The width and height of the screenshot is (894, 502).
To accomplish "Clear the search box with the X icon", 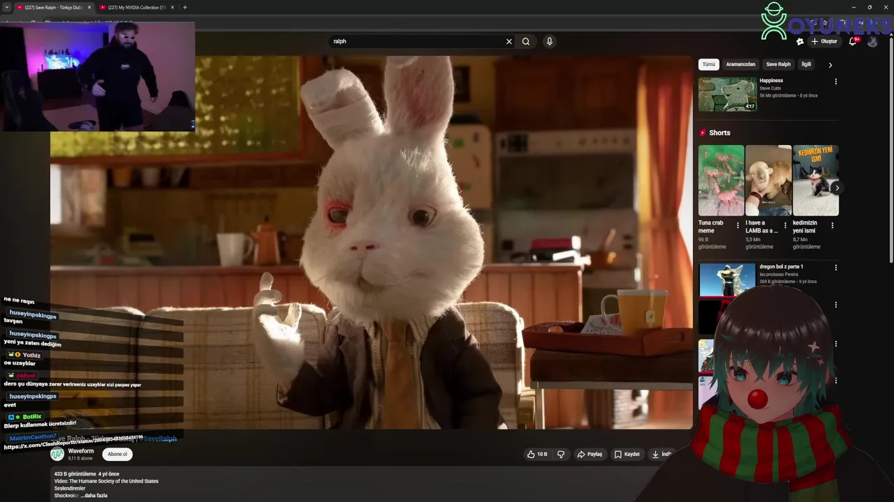I will [509, 41].
